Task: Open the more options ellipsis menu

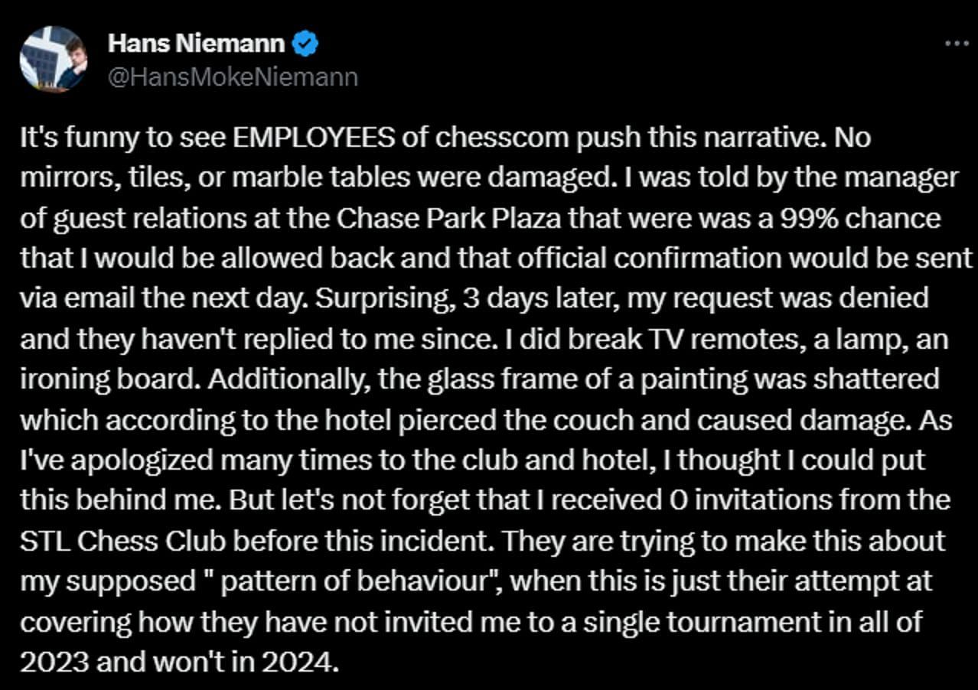Action: coord(957,44)
